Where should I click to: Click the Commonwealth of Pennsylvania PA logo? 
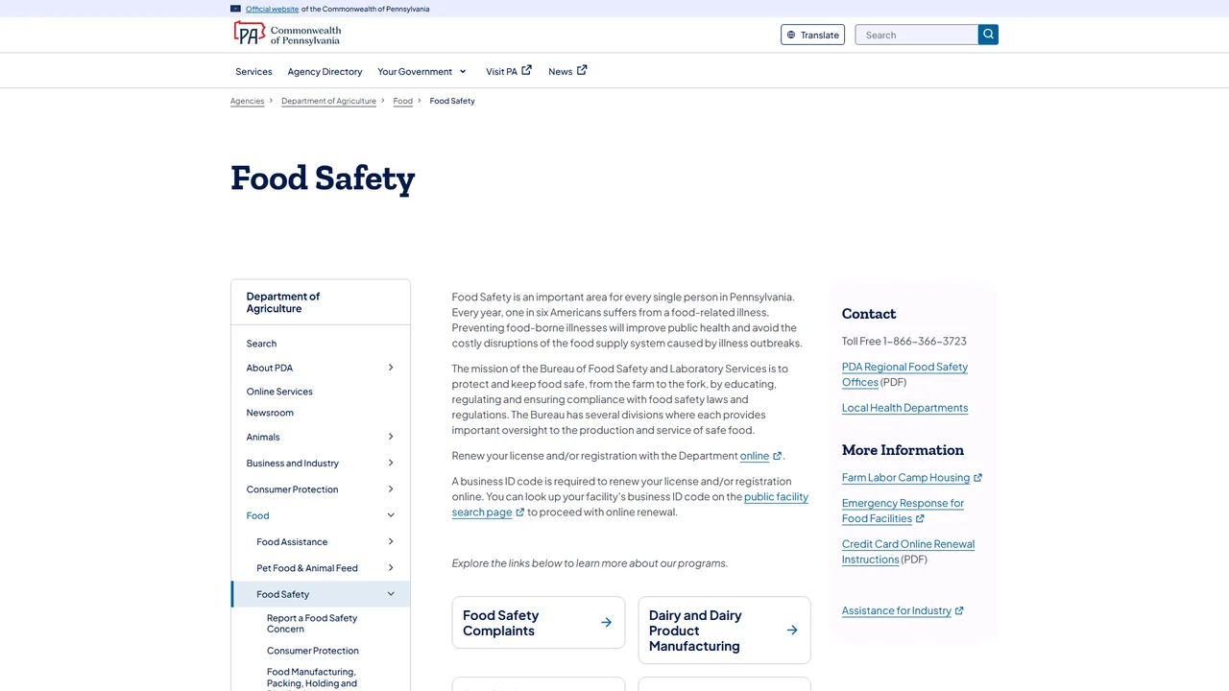pos(287,35)
